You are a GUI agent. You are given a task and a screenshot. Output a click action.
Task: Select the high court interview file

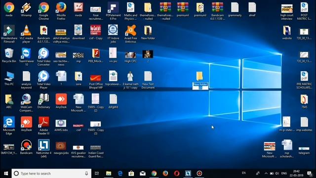(x=287, y=12)
